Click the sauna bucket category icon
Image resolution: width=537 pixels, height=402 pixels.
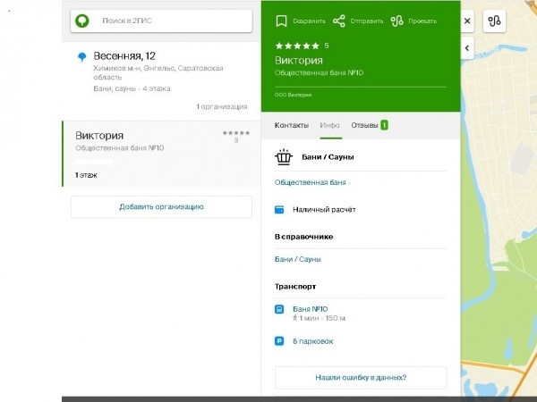[x=284, y=157]
